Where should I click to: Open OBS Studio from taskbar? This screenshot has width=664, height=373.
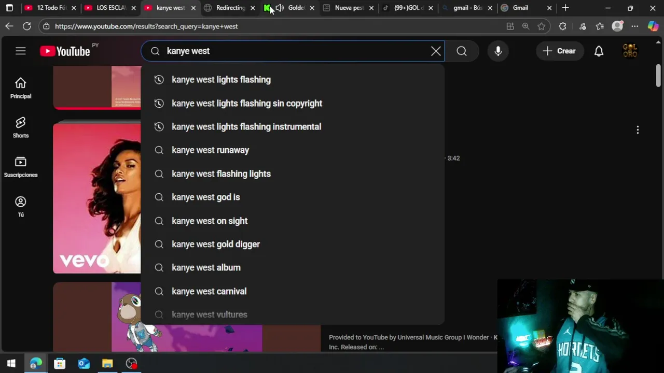pos(131,364)
